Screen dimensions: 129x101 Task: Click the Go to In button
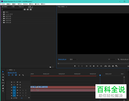[x=87, y=66]
